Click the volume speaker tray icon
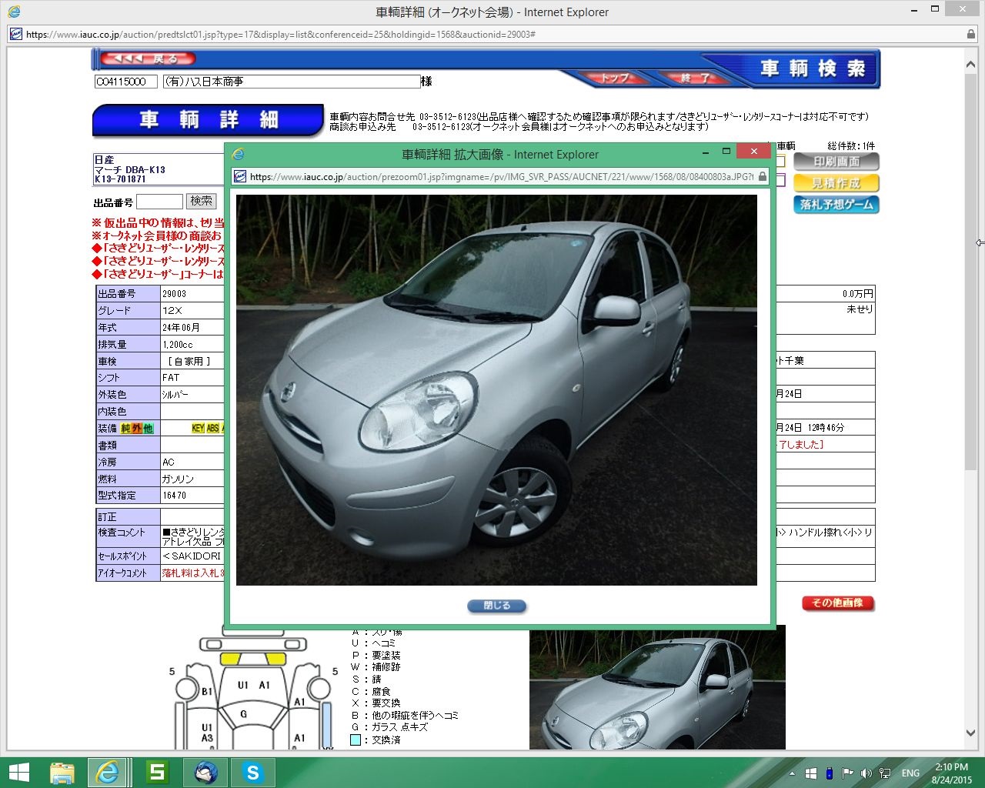Viewport: 985px width, 788px height. (x=866, y=773)
